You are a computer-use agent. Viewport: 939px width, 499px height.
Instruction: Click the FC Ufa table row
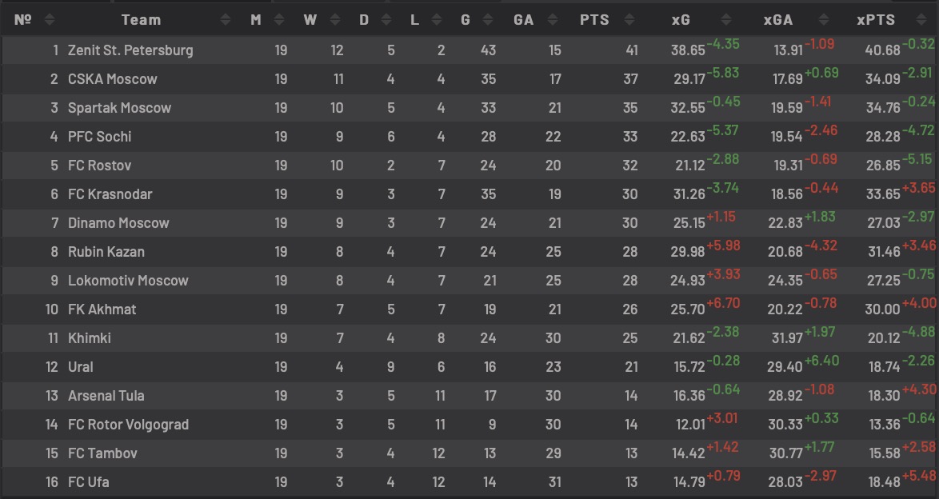pyautogui.click(x=469, y=481)
